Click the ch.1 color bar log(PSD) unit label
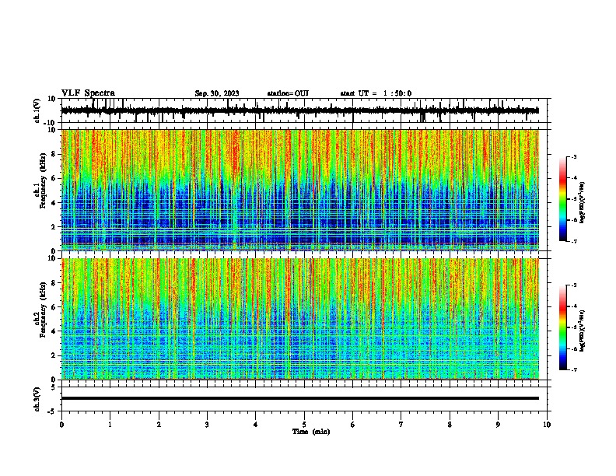 click(583, 202)
